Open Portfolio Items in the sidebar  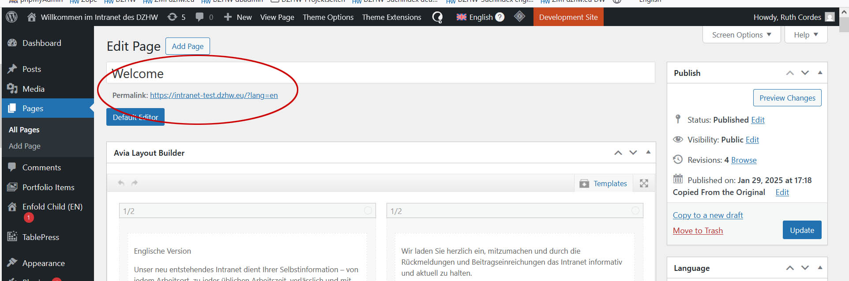click(x=48, y=187)
